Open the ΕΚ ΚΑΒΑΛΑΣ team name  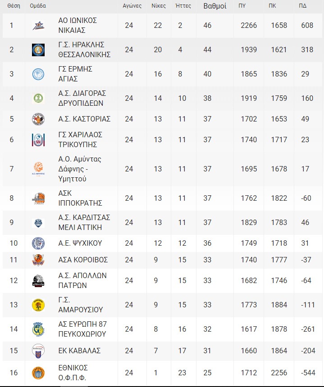79,351
